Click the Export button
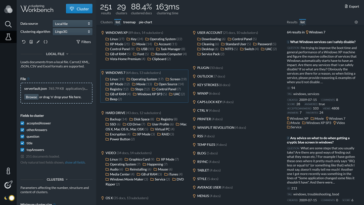This screenshot has height=205, width=364. [352, 7]
